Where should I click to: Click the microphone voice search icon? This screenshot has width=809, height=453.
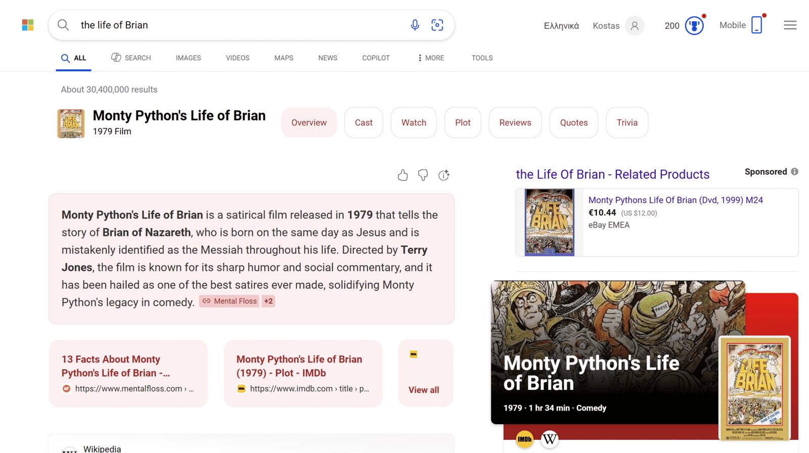pyautogui.click(x=415, y=25)
